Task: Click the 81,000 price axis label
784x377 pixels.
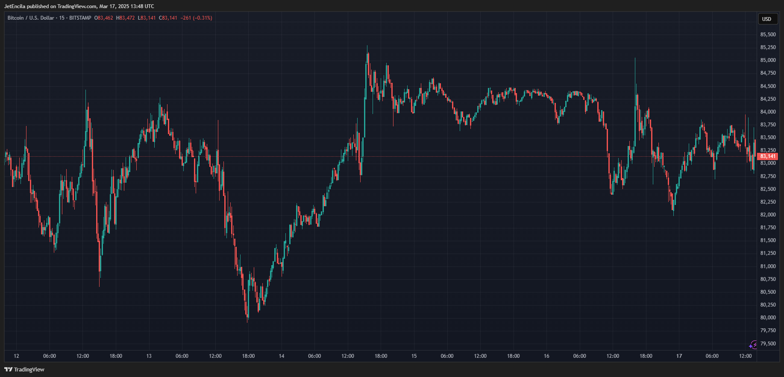Action: tap(768, 266)
